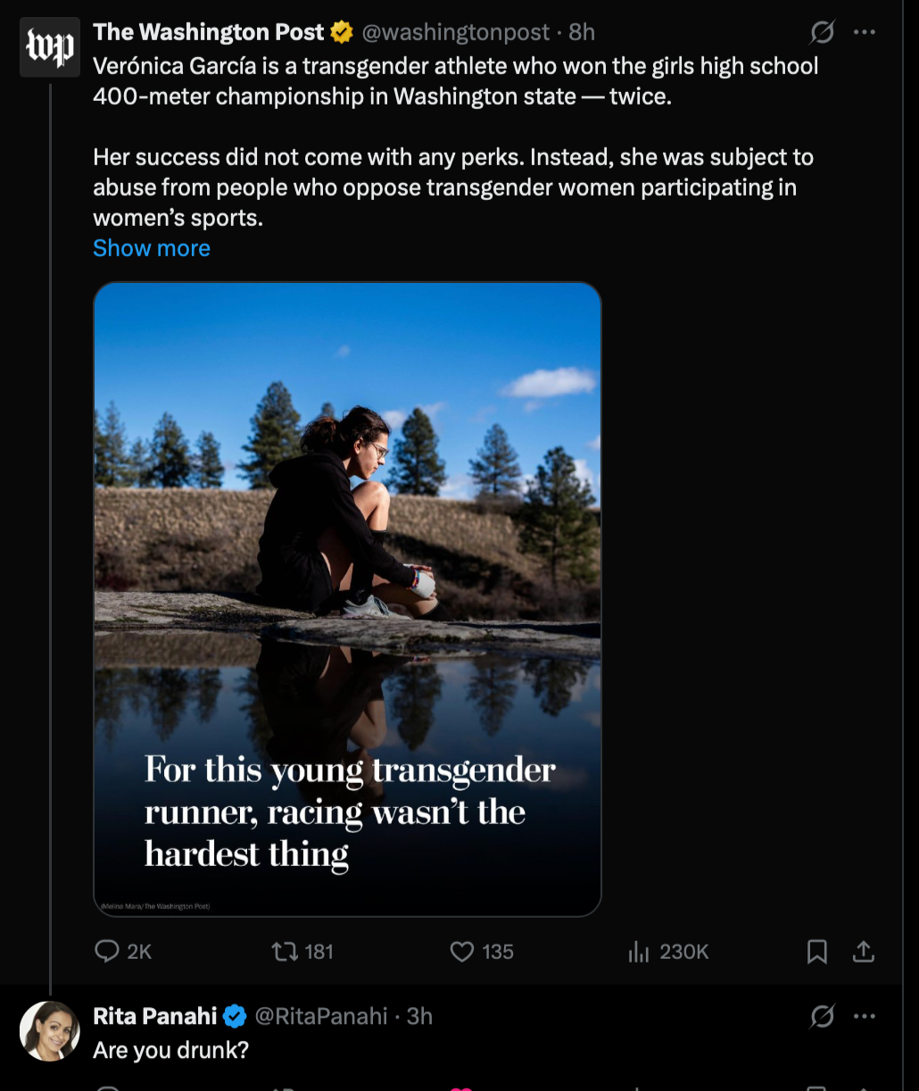
Task: Open the 8h timestamp link
Action: (582, 33)
